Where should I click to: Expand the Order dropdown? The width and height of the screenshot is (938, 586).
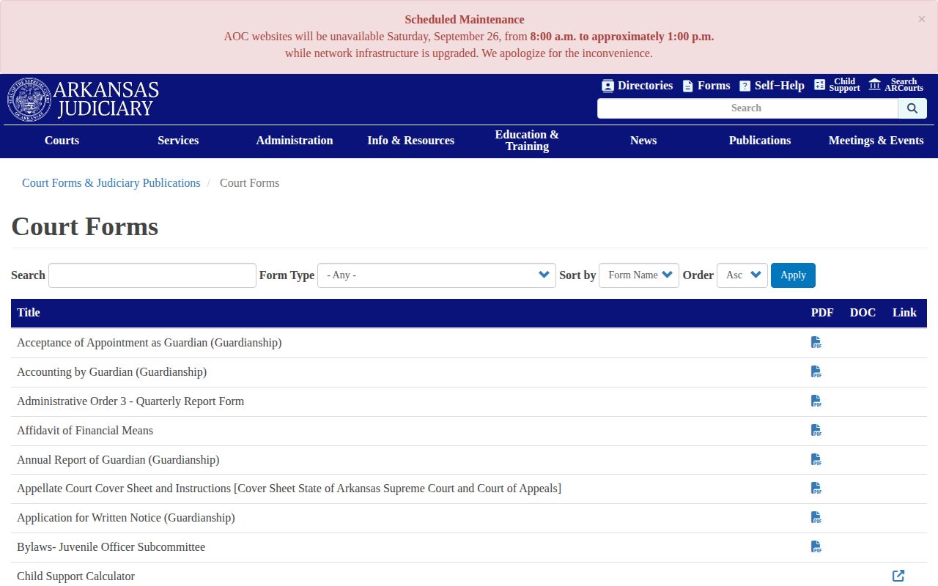[742, 275]
